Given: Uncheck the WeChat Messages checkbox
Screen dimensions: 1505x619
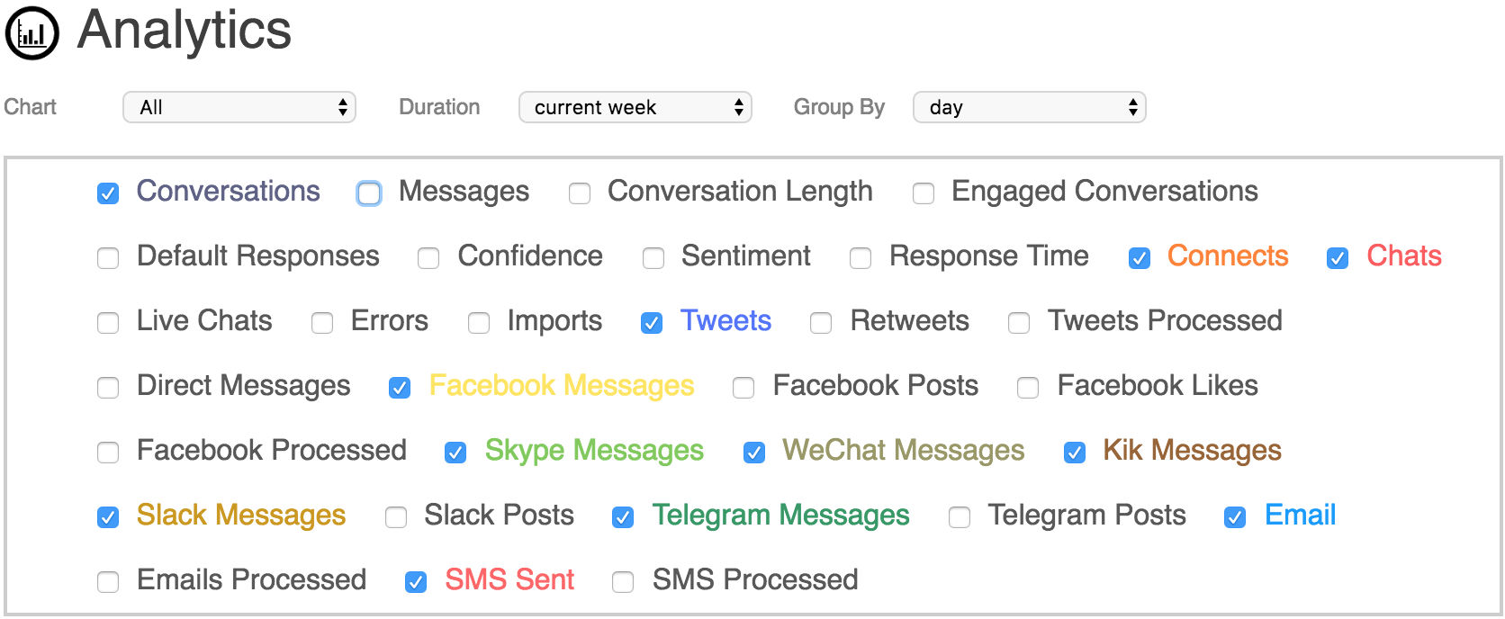Looking at the screenshot, I should 754,453.
